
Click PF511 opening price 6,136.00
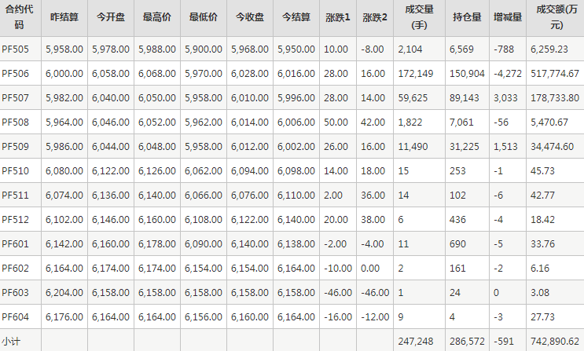(x=111, y=195)
